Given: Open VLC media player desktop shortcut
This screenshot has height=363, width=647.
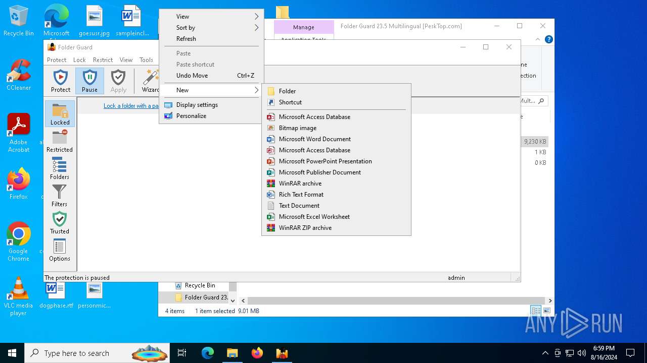Looking at the screenshot, I should [19, 296].
